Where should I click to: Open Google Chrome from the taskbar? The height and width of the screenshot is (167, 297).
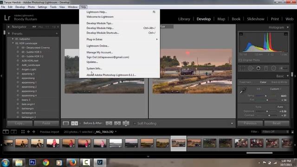tap(46, 162)
